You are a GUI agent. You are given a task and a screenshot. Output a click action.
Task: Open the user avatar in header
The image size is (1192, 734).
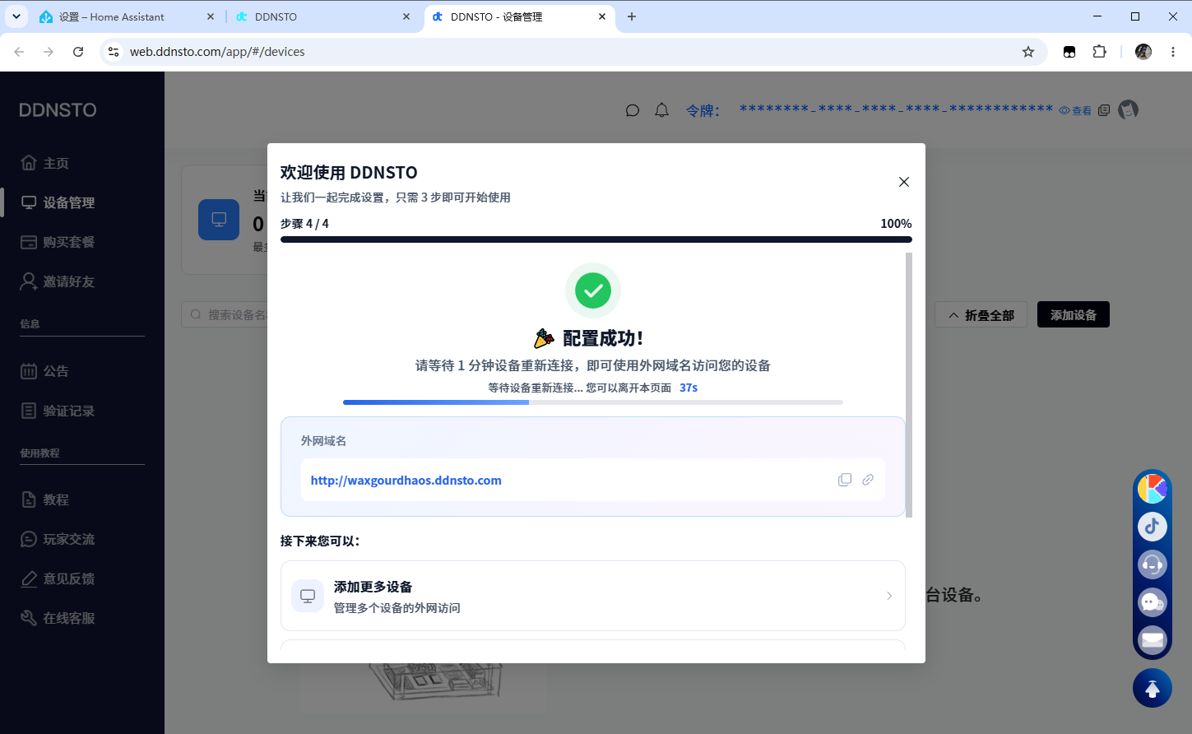1128,109
